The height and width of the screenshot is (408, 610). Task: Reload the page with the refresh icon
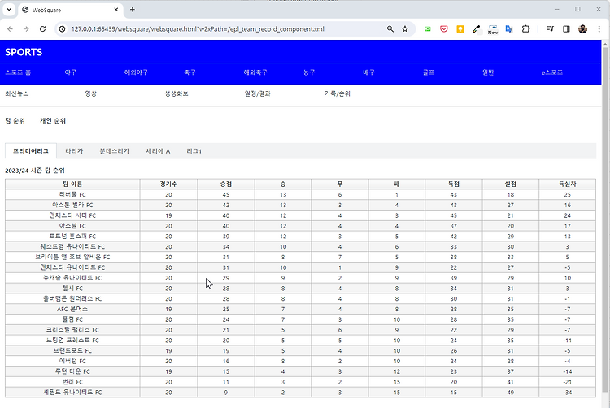click(x=42, y=29)
